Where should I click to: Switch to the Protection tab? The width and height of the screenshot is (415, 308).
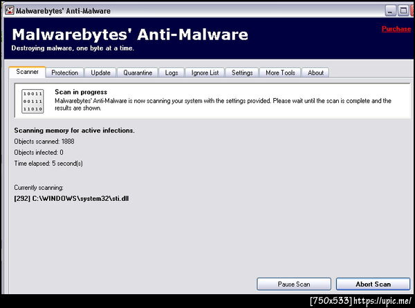[64, 73]
